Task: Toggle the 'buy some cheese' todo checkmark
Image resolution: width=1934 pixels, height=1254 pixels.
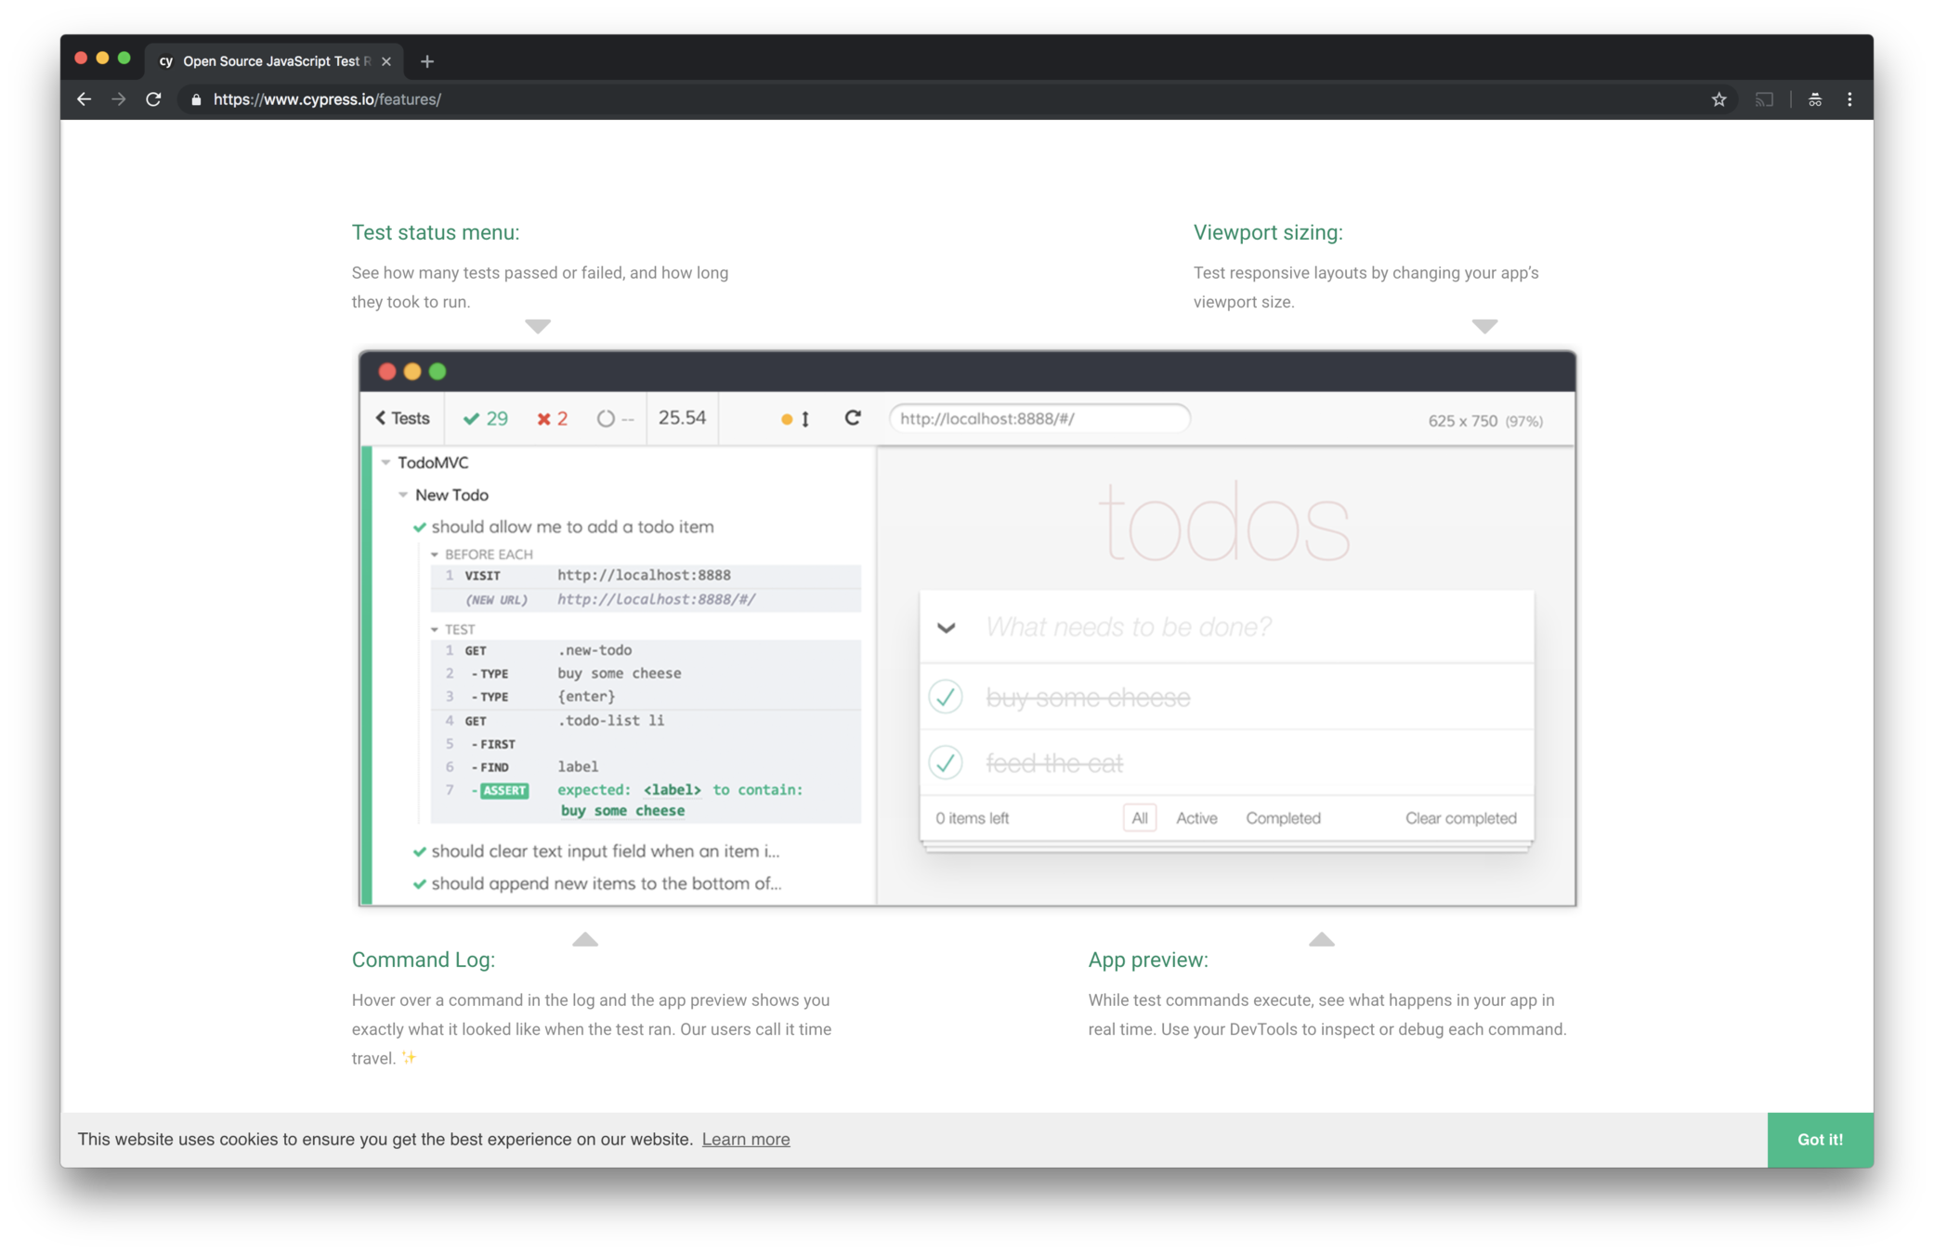Action: 946,697
